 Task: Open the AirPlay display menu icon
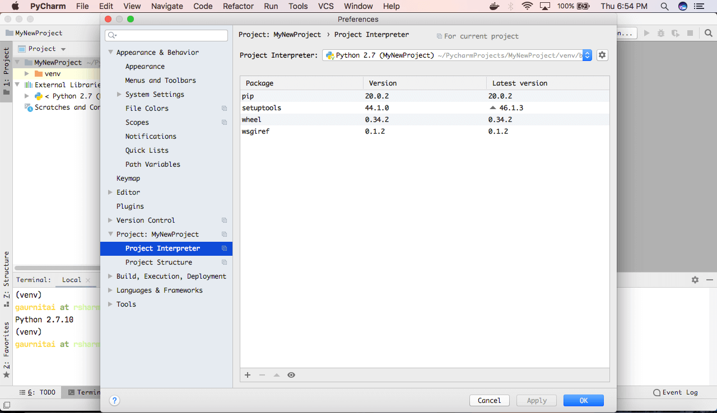click(545, 6)
